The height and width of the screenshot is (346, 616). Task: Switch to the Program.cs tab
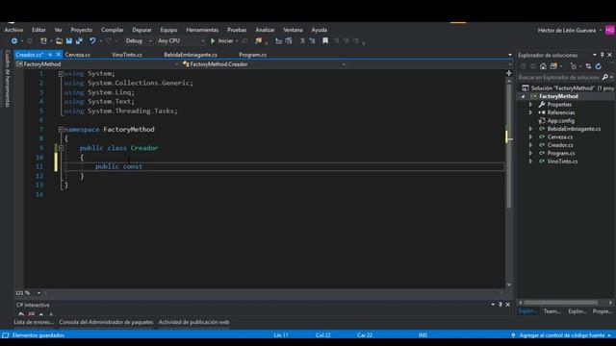pyautogui.click(x=252, y=55)
